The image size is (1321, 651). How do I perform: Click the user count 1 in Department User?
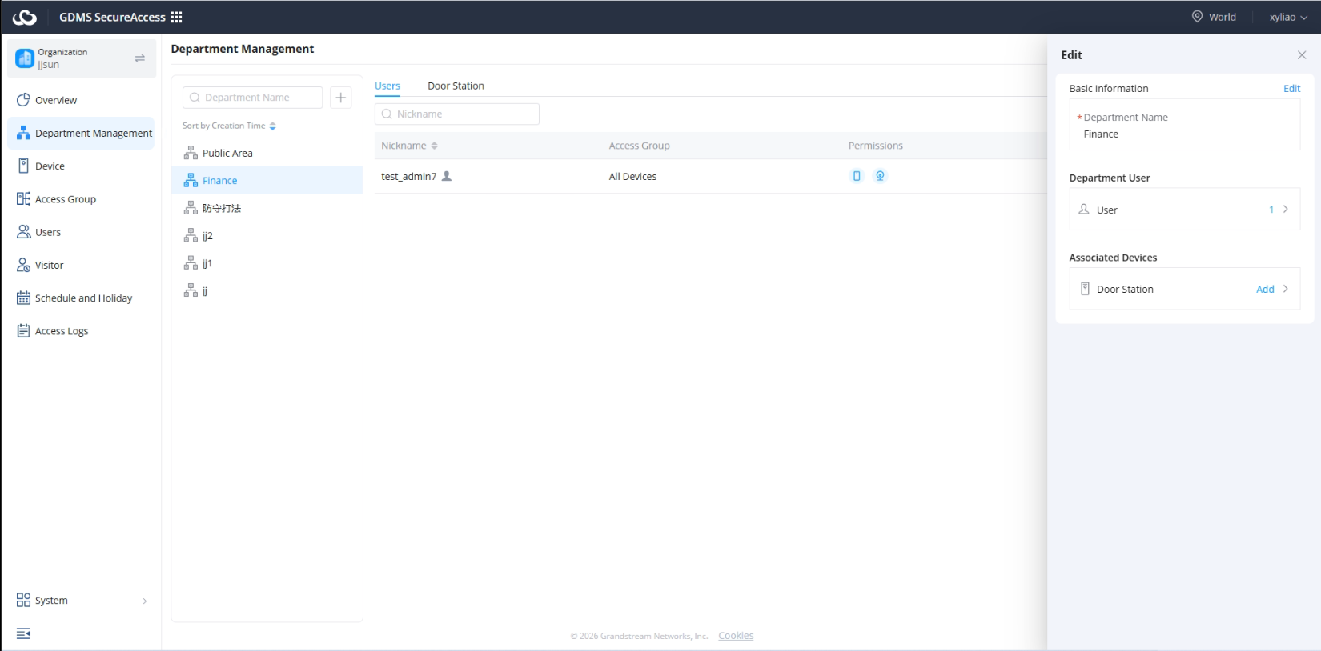coord(1271,210)
